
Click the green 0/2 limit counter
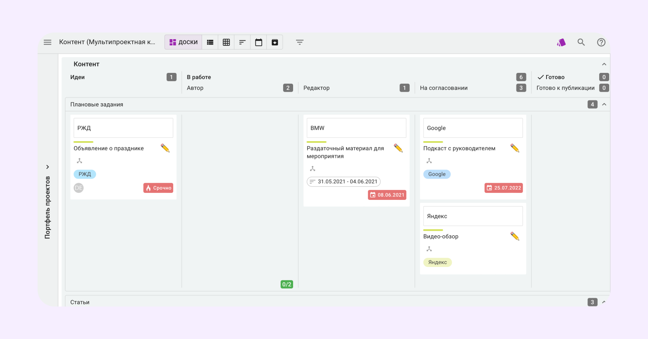(287, 284)
